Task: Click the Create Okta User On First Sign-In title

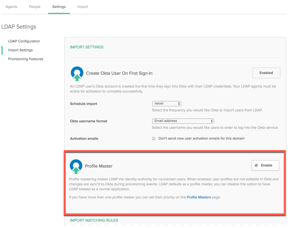Action: [x=119, y=73]
